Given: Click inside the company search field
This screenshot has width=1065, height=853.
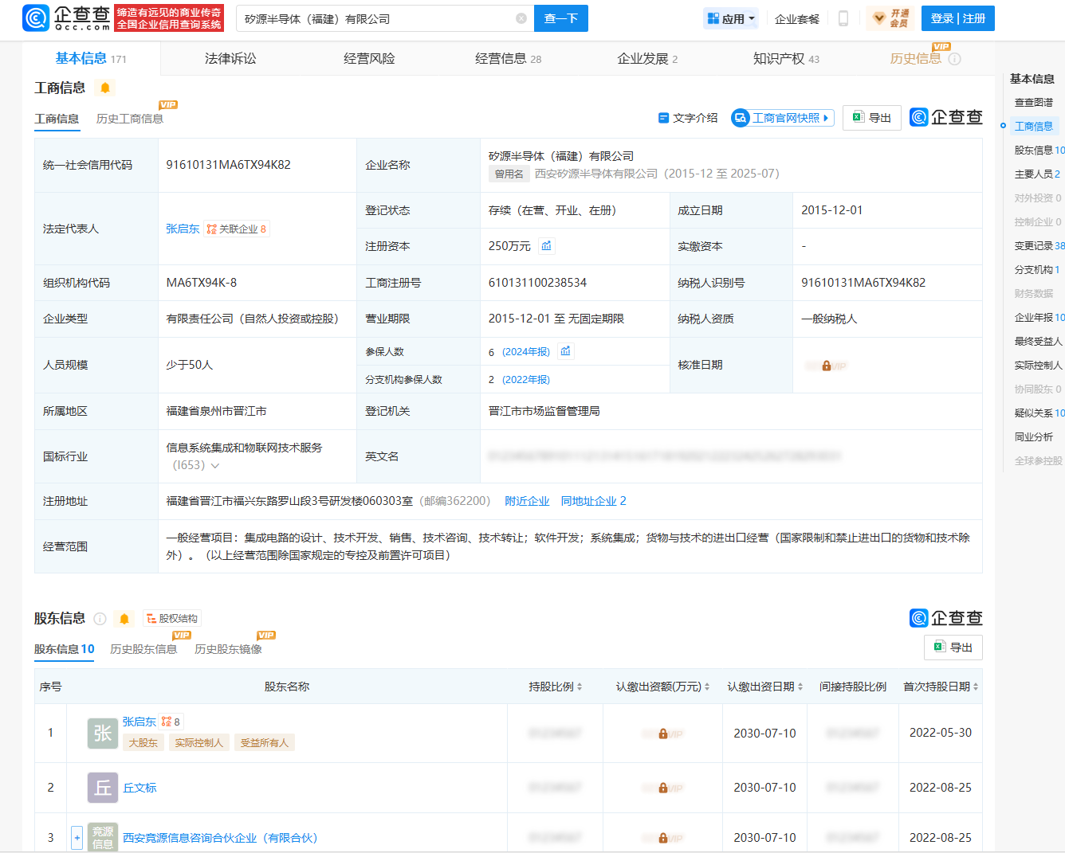Looking at the screenshot, I should (x=375, y=18).
